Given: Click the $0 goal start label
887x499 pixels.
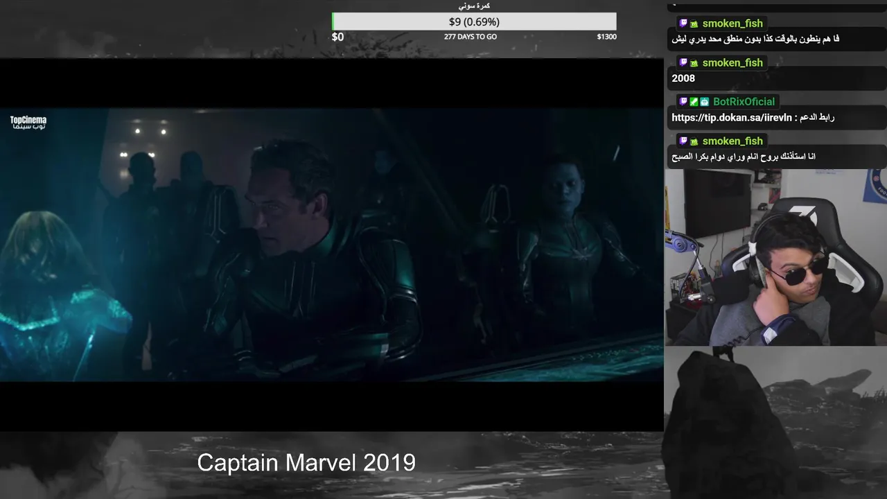Looking at the screenshot, I should click(x=337, y=37).
